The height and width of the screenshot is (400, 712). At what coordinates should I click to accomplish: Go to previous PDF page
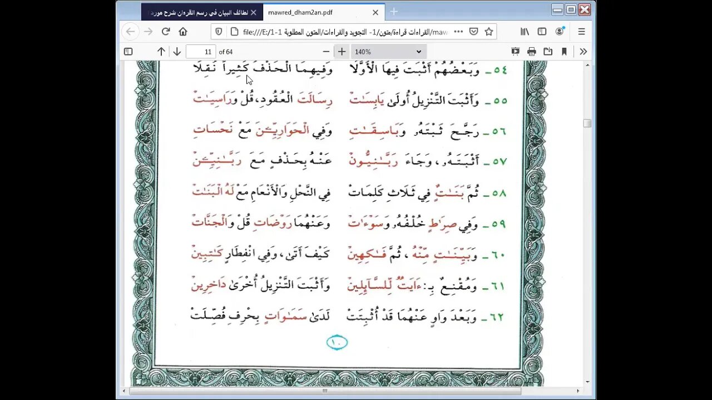(x=161, y=52)
